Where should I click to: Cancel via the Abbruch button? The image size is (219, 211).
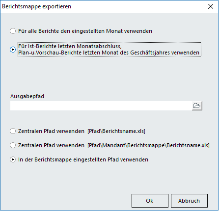[189, 201]
